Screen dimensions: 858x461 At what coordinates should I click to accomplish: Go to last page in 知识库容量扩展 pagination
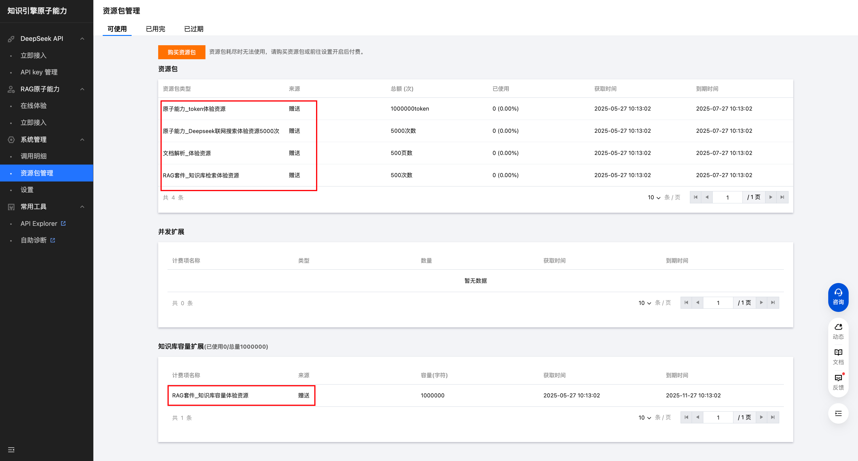pyautogui.click(x=773, y=417)
